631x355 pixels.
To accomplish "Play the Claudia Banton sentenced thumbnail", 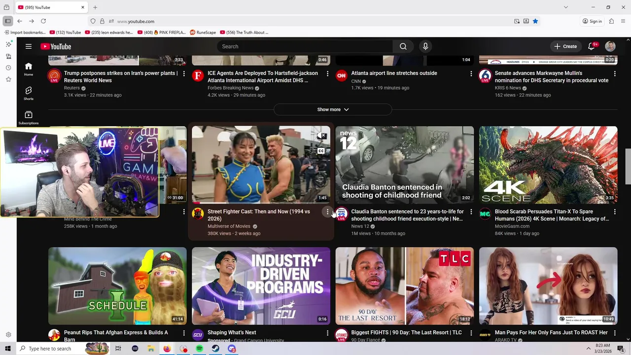I will tap(405, 165).
